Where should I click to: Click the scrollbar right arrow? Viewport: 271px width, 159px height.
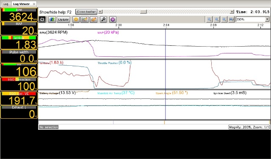coord(232,11)
